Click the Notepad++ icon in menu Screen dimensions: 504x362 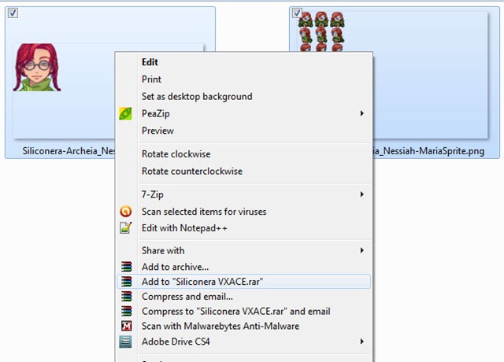click(x=125, y=228)
